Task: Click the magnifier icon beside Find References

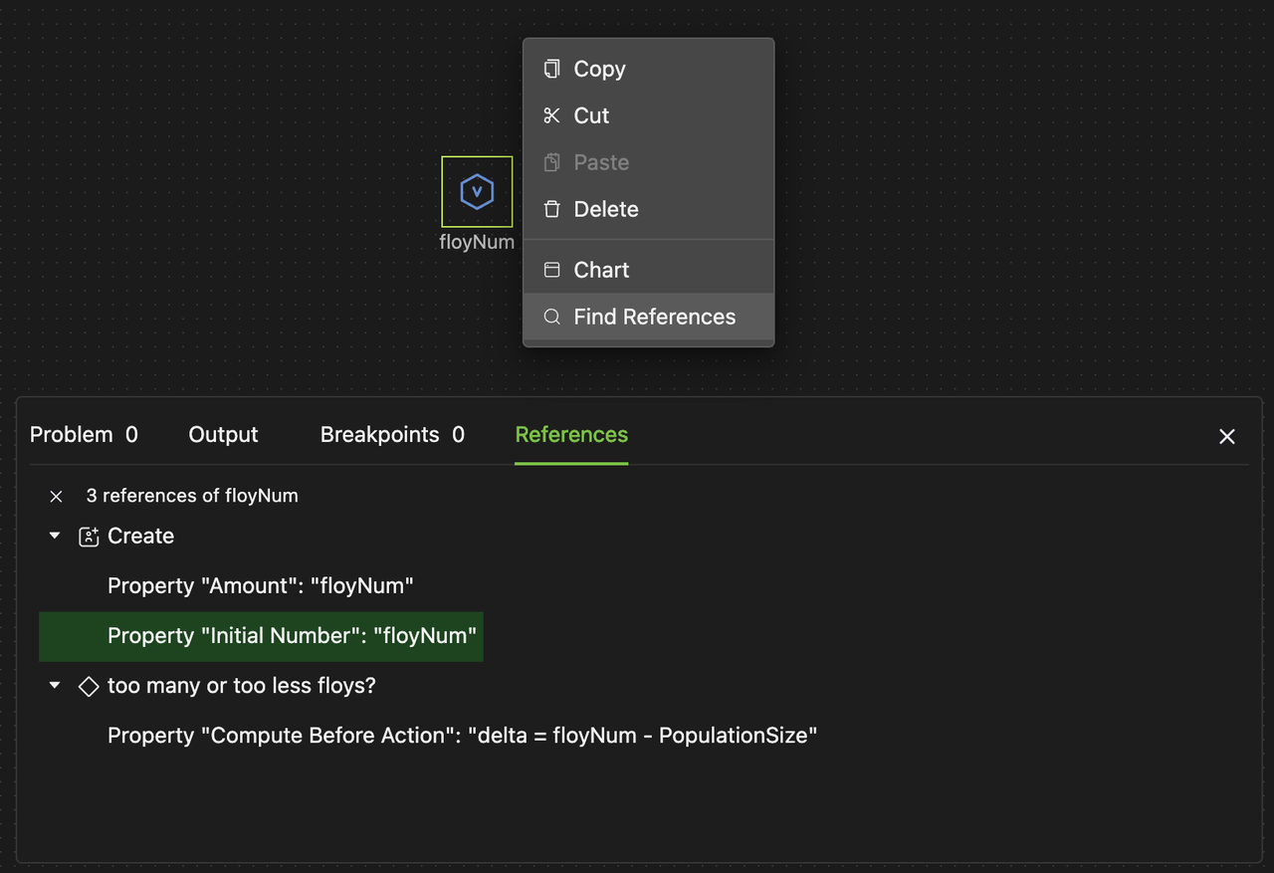Action: coord(551,317)
